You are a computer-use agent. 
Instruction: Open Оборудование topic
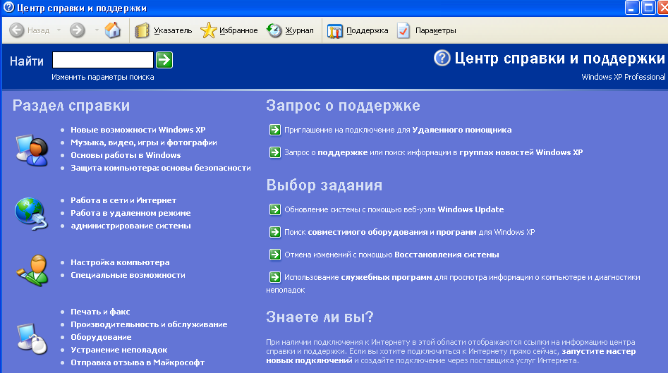tap(101, 338)
